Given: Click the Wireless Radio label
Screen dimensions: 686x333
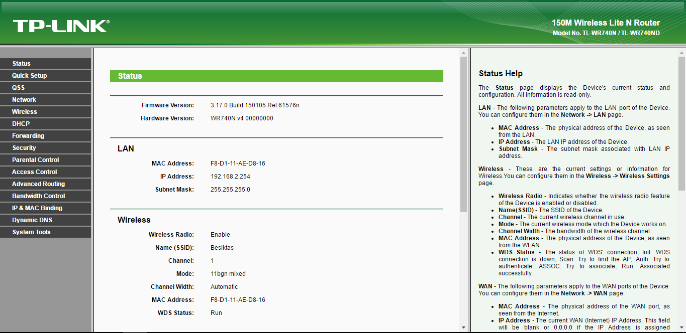Looking at the screenshot, I should point(171,235).
